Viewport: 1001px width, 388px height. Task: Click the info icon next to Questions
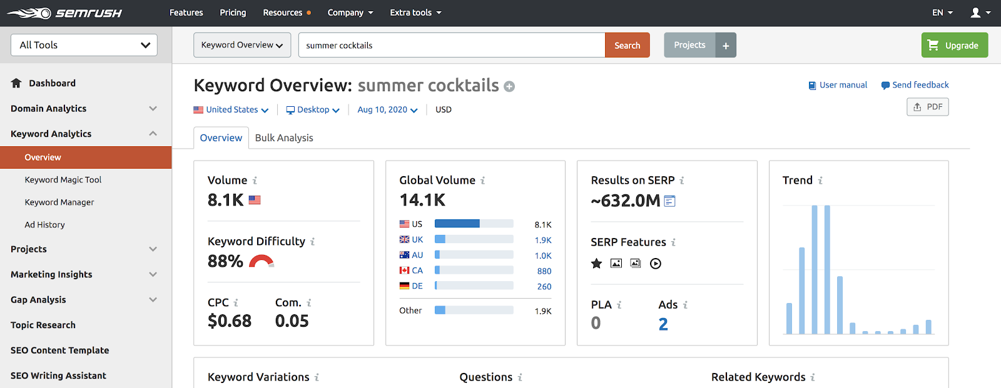pos(520,377)
